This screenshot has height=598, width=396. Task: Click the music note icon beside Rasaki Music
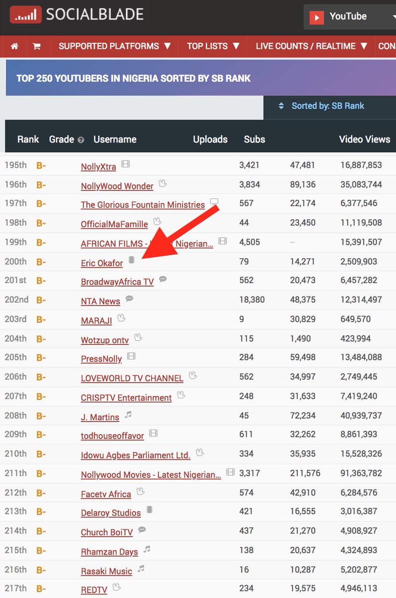coord(141,568)
